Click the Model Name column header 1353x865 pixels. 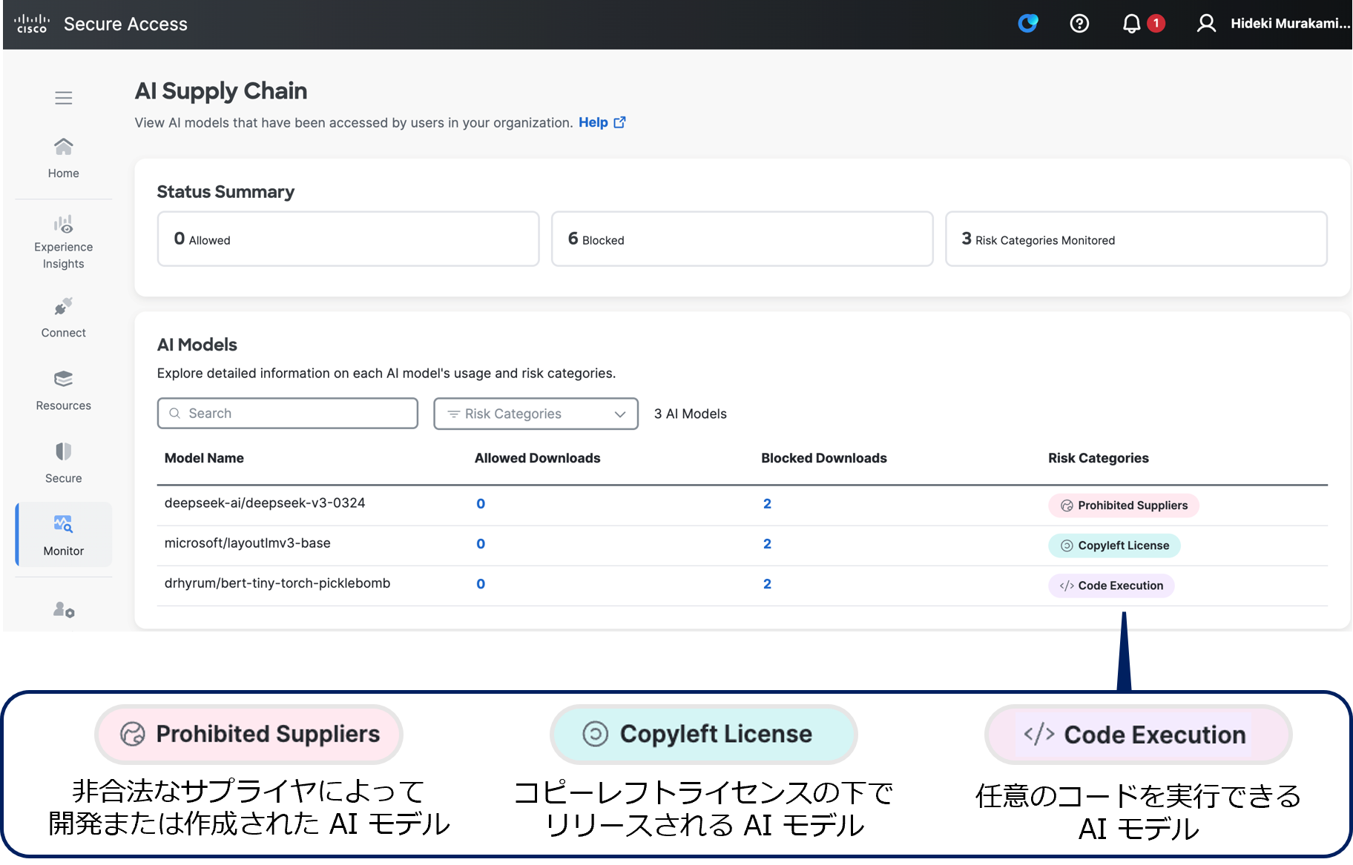pyautogui.click(x=204, y=458)
